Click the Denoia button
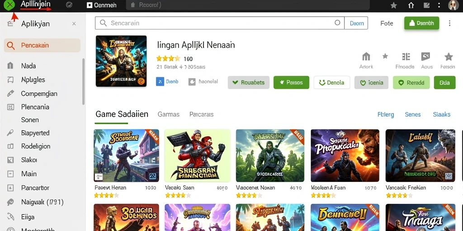 [x=332, y=83]
